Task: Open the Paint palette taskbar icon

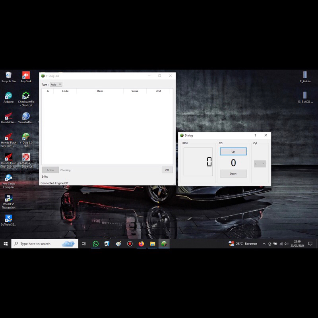Action: point(118,244)
